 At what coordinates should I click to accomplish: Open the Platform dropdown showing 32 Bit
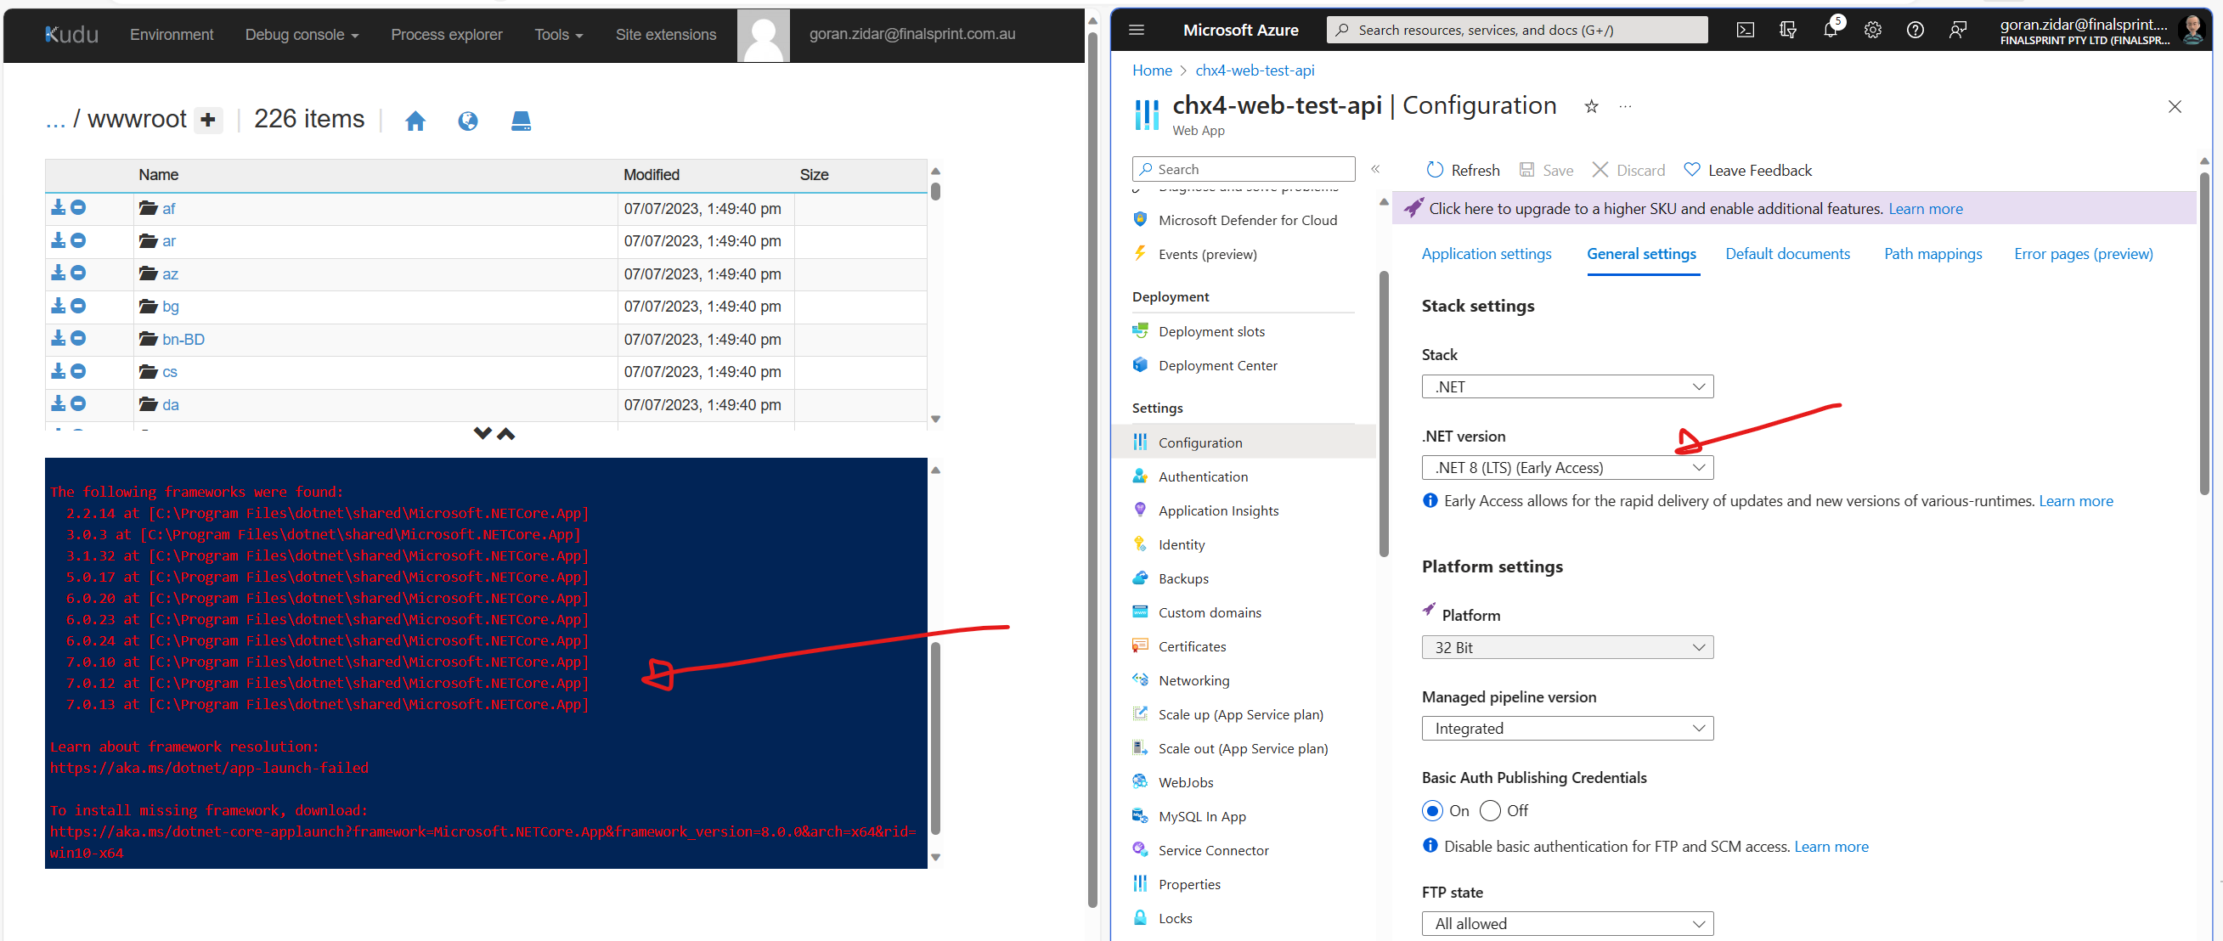pos(1567,648)
